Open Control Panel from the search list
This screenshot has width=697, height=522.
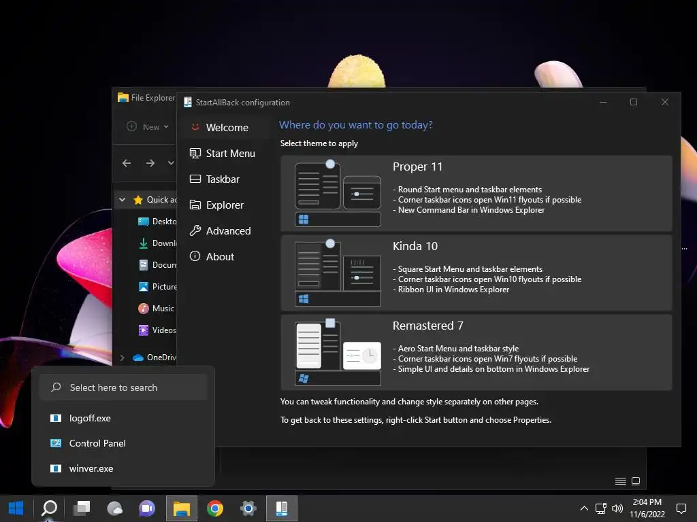[x=124, y=443]
